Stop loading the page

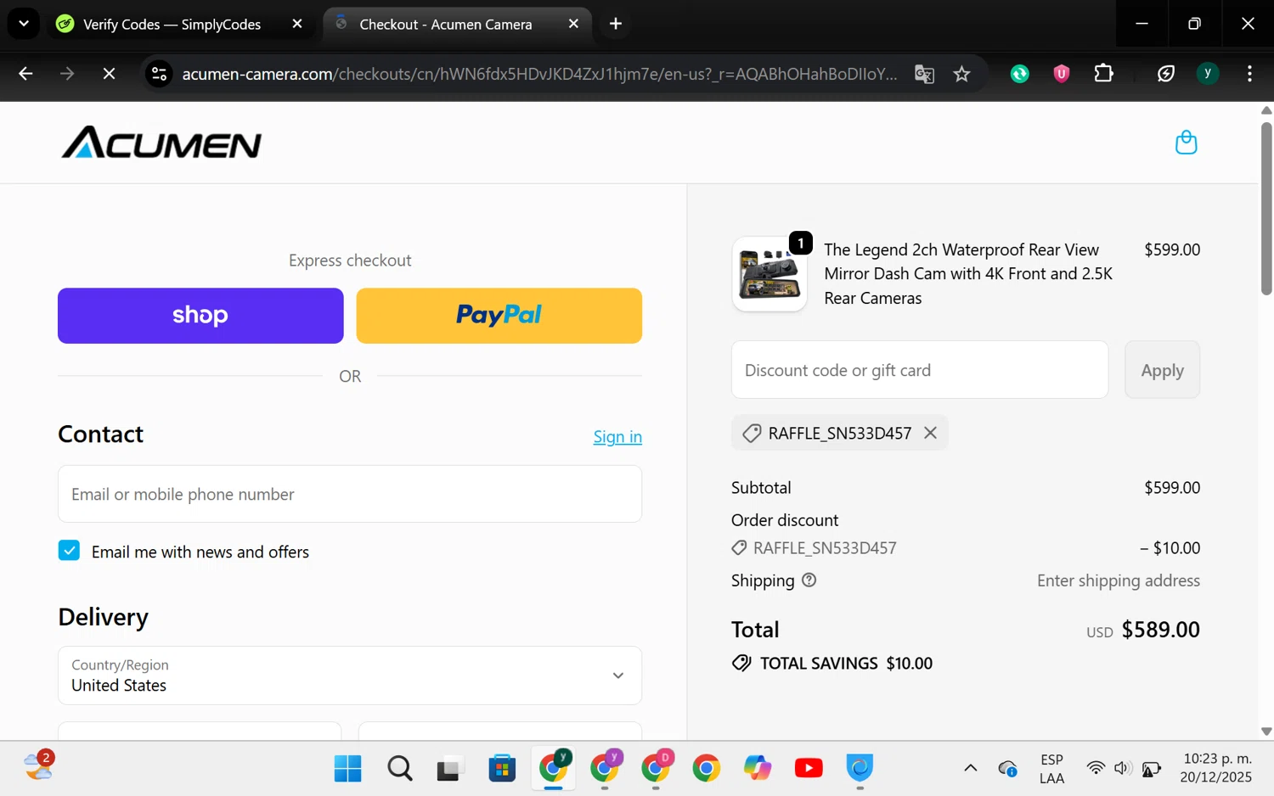[109, 74]
